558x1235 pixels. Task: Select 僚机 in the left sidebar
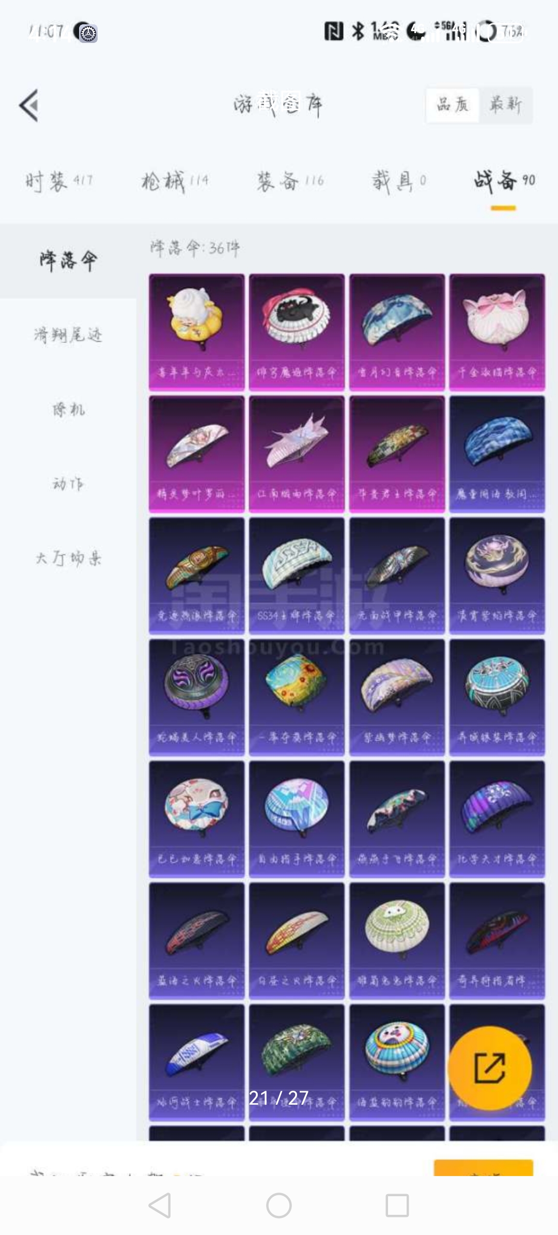pos(68,410)
